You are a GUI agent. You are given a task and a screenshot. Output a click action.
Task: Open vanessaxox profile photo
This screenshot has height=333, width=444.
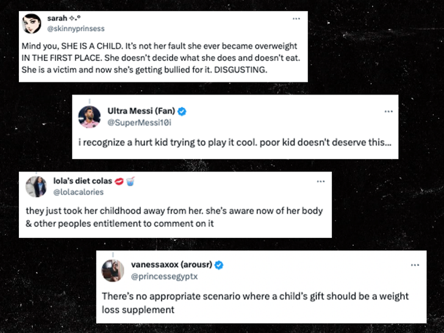point(113,270)
